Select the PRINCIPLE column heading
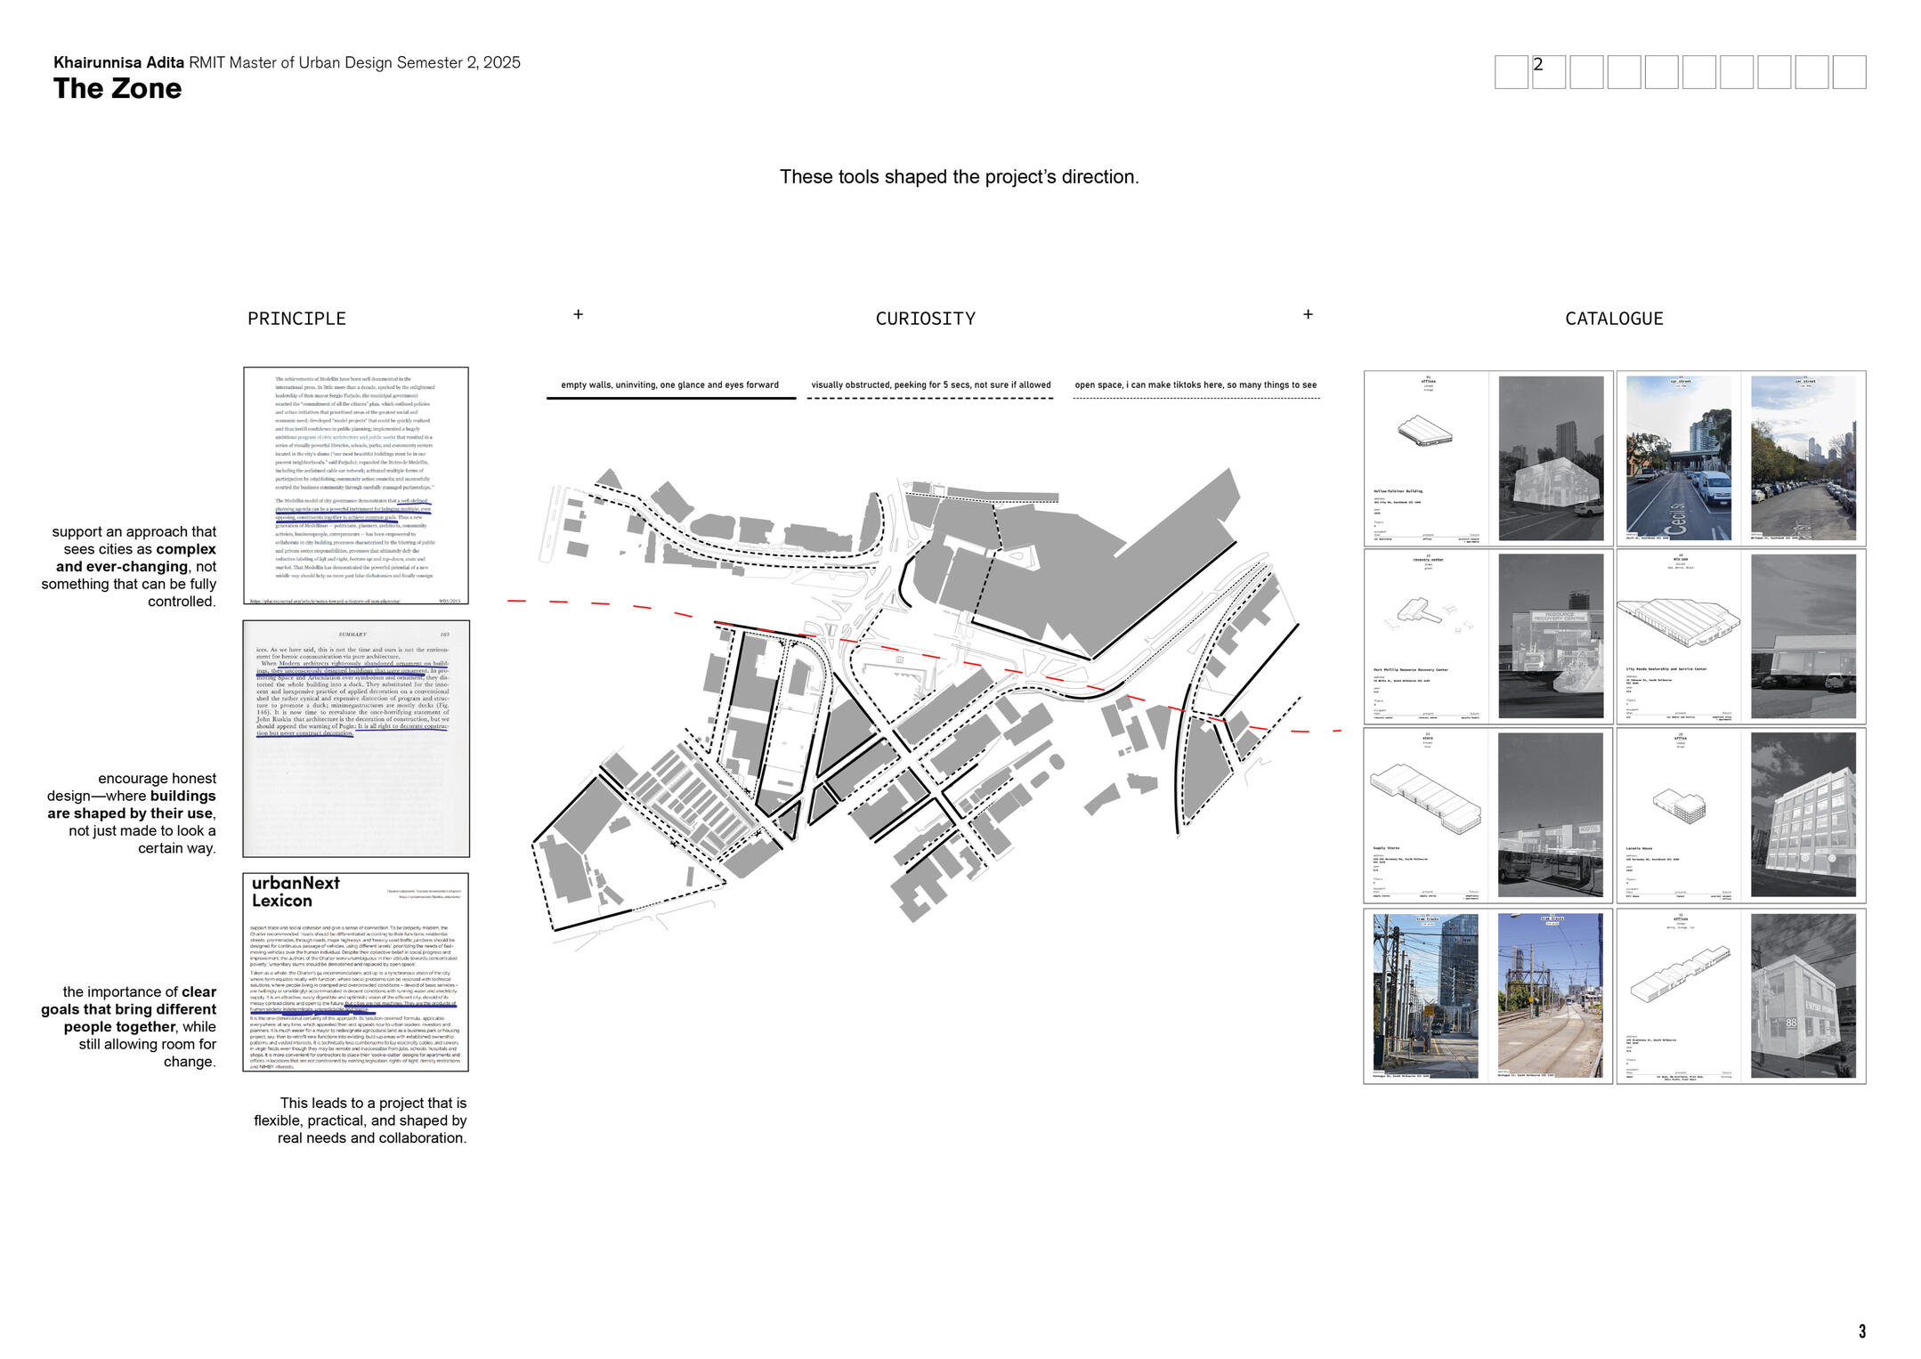The width and height of the screenshot is (1921, 1359). (296, 319)
